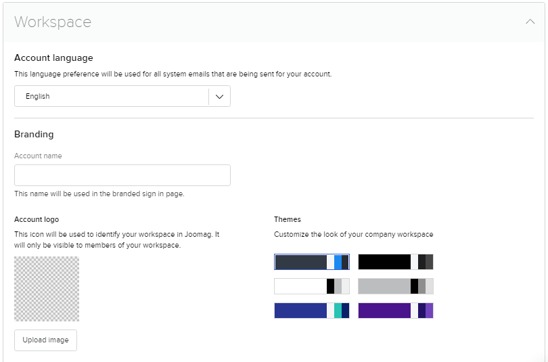Select the dark slate theme with blue accent
548x362 pixels.
pos(311,262)
